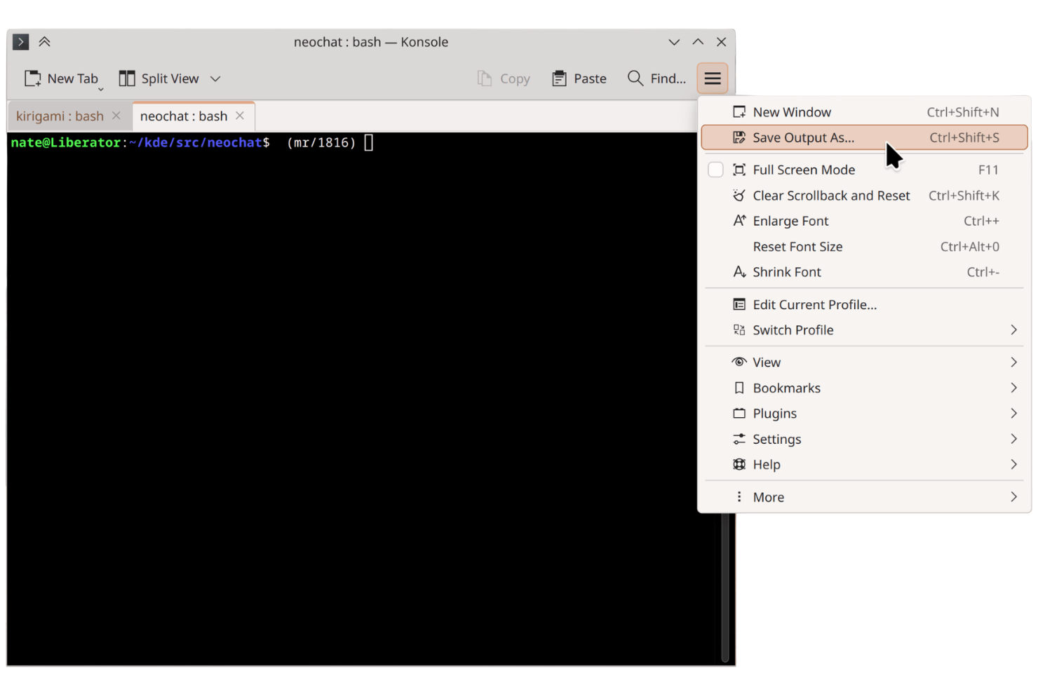This screenshot has width=1038, height=692.
Task: Click the New Window icon in menu
Action: pyautogui.click(x=739, y=112)
